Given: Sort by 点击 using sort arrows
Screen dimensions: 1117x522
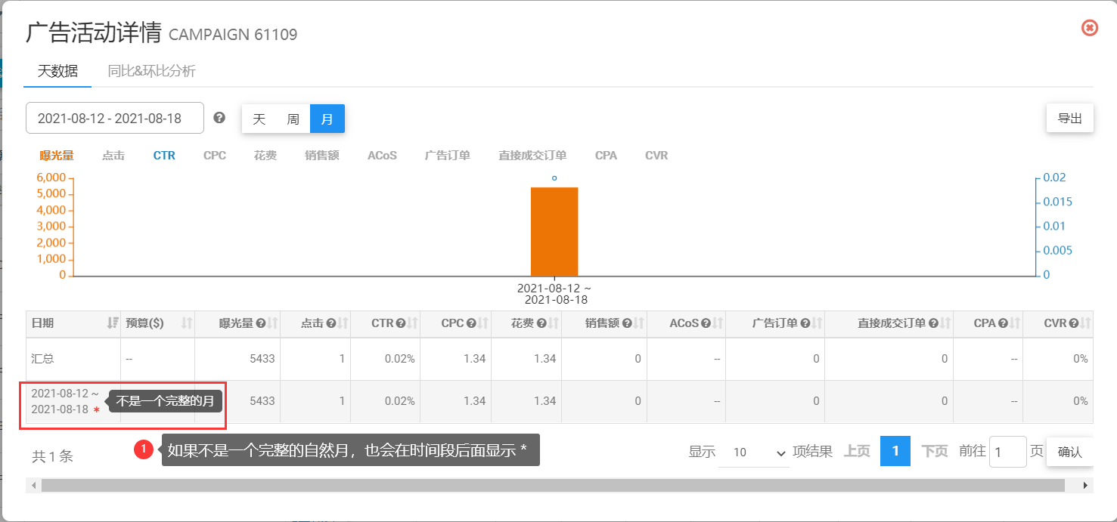Looking at the screenshot, I should tap(343, 323).
